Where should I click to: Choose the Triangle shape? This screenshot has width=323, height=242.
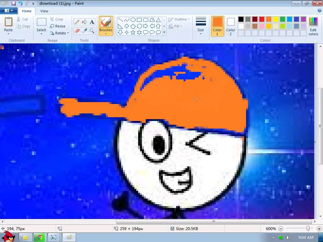pos(158,20)
